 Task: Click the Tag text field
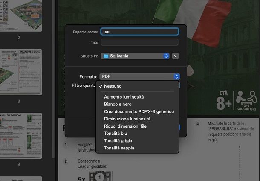click(139, 42)
